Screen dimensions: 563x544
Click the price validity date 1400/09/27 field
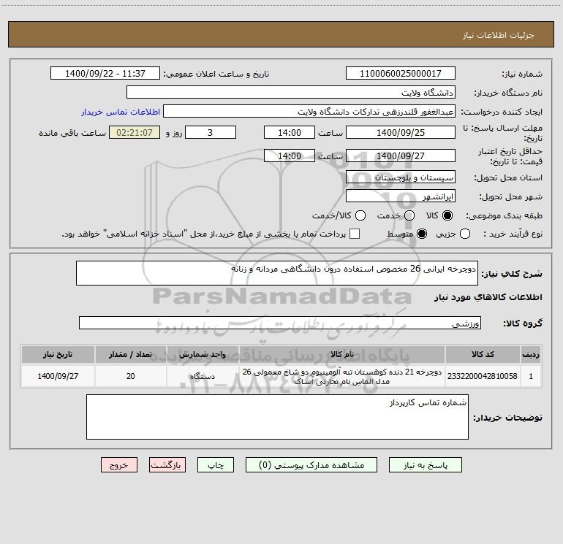[401, 156]
